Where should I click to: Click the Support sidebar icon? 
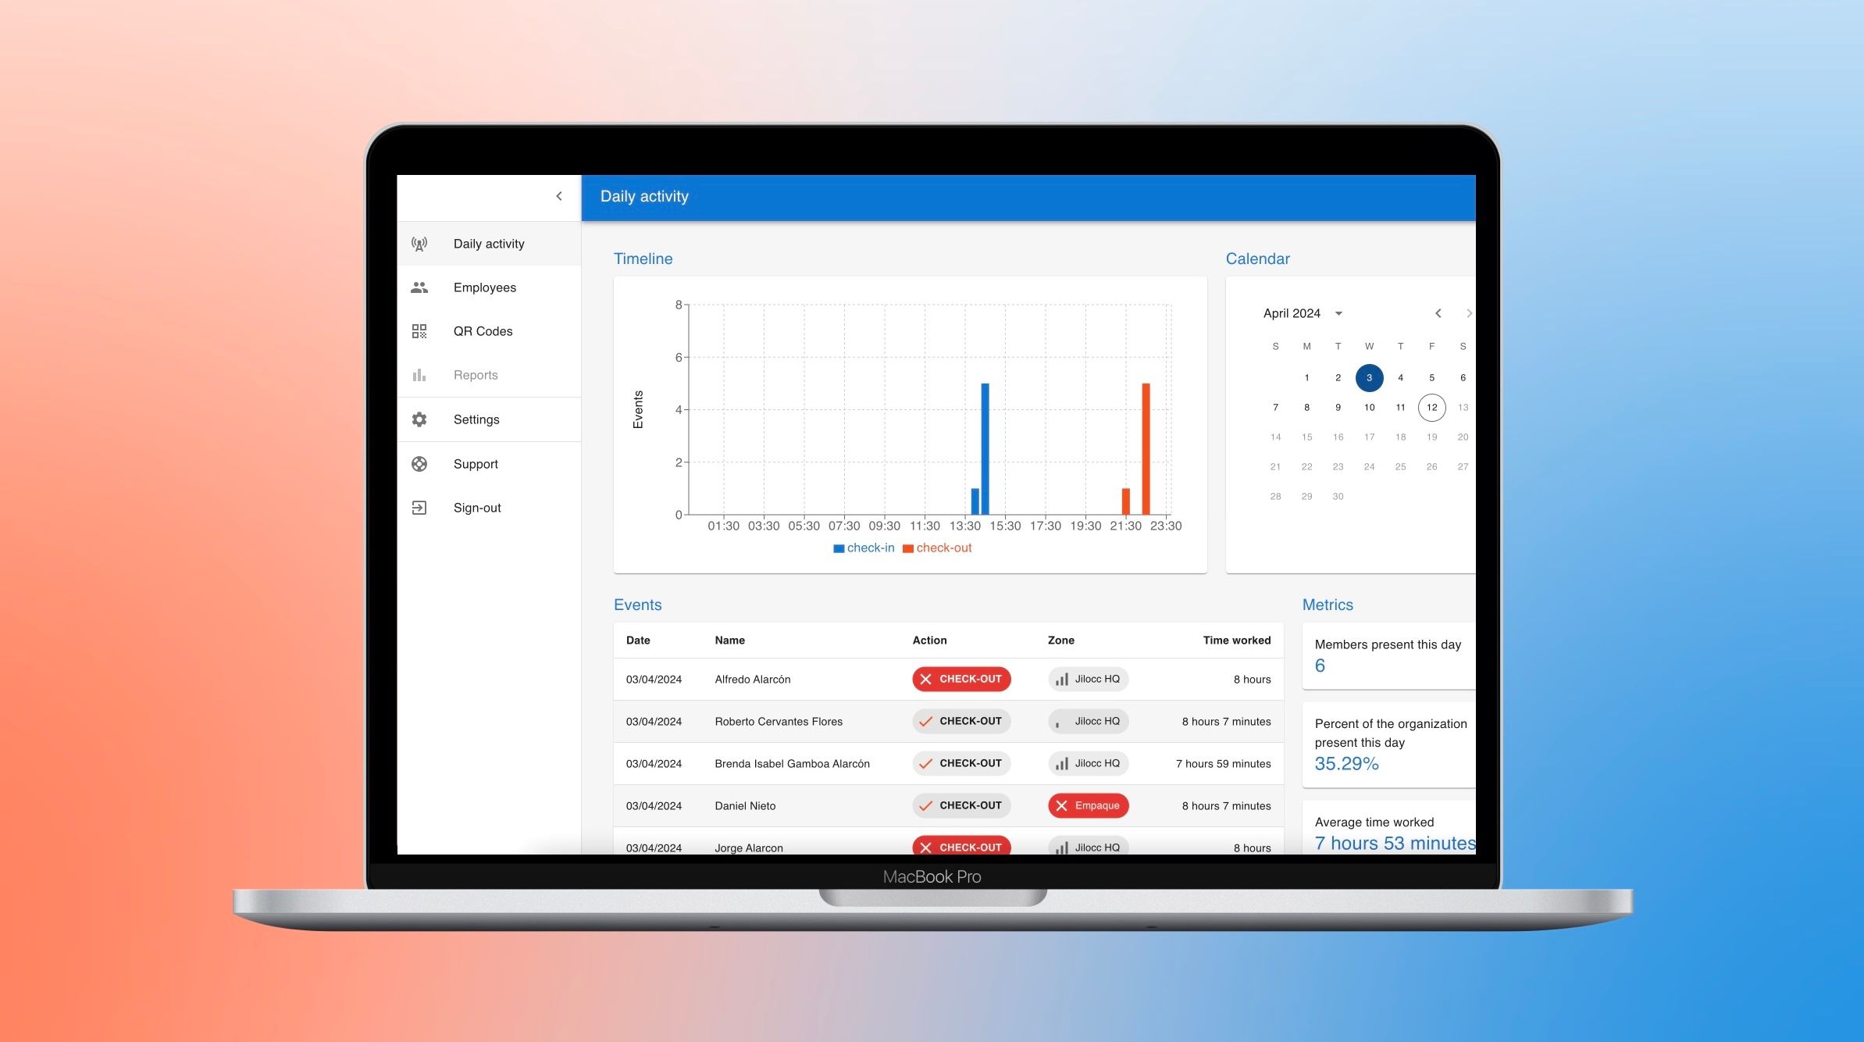tap(420, 463)
